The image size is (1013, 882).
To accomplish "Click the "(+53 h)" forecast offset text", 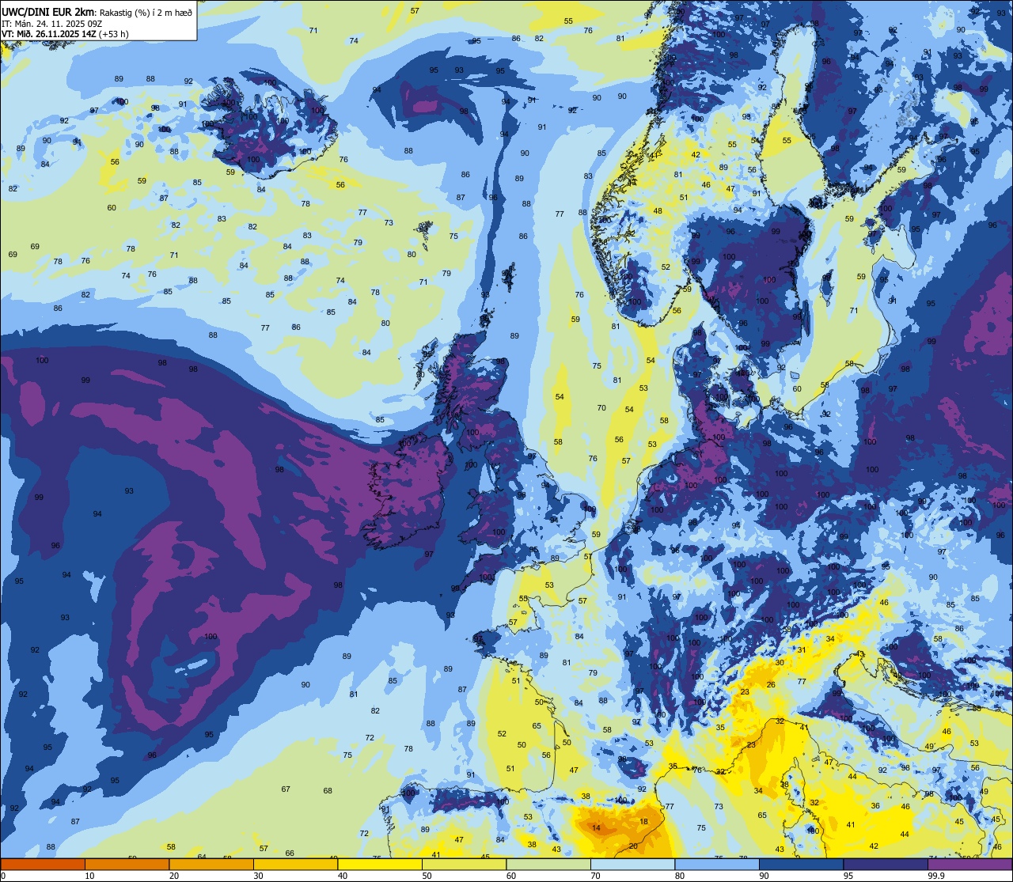I will pyautogui.click(x=114, y=34).
